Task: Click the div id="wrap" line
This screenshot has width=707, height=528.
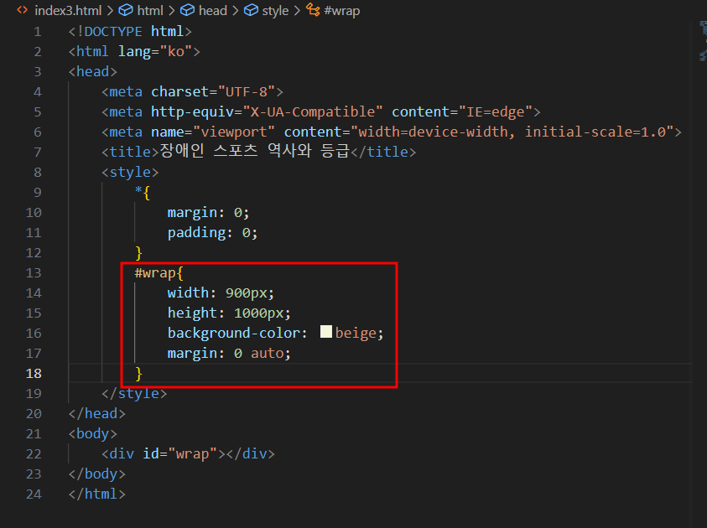Action: (188, 454)
